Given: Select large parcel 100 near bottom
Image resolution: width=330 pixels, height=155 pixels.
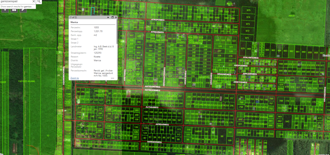Looking at the screenshot, I should 229,141.
